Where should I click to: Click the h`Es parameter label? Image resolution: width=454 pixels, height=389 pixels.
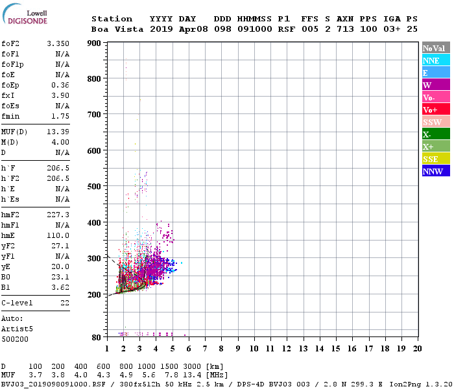click(10, 200)
